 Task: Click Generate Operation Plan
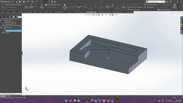click(65, 7)
